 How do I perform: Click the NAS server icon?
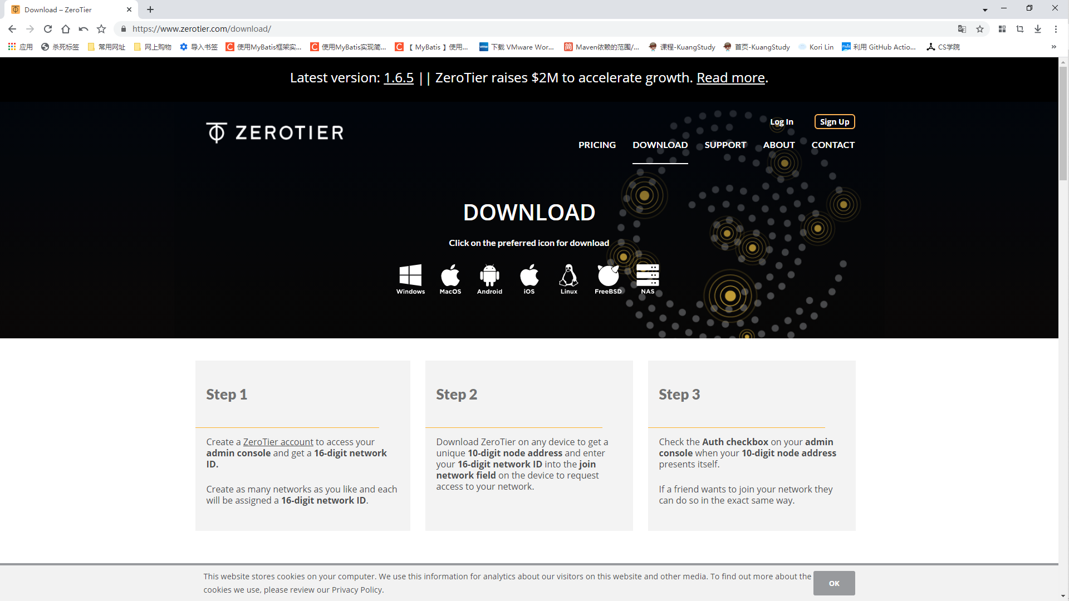click(x=648, y=275)
